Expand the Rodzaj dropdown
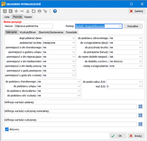Image resolution: width=147 pixels, height=141 pixels. (120, 26)
